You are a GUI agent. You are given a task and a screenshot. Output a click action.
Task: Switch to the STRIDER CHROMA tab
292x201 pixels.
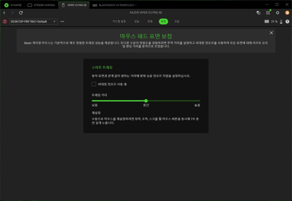(41, 5)
